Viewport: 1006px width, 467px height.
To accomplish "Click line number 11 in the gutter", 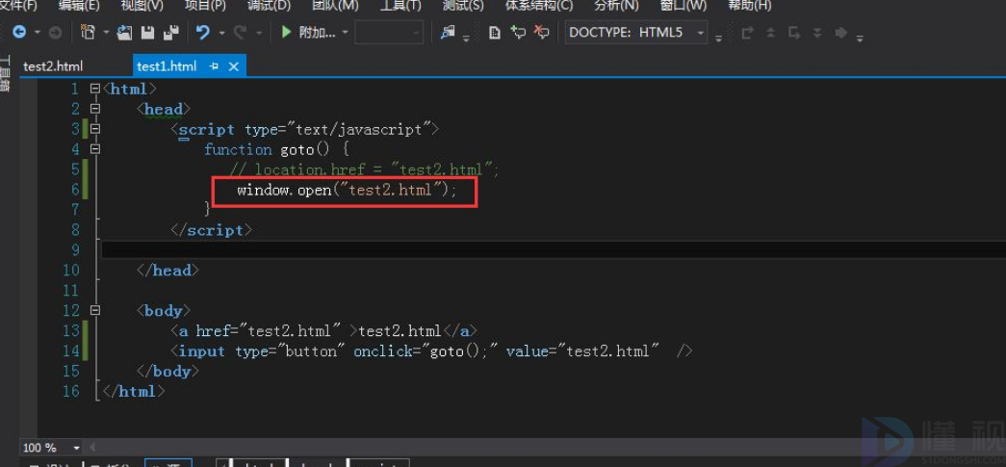I will (70, 291).
